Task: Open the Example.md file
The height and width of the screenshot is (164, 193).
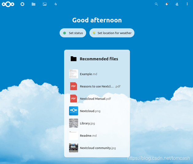Action: pyautogui.click(x=97, y=74)
